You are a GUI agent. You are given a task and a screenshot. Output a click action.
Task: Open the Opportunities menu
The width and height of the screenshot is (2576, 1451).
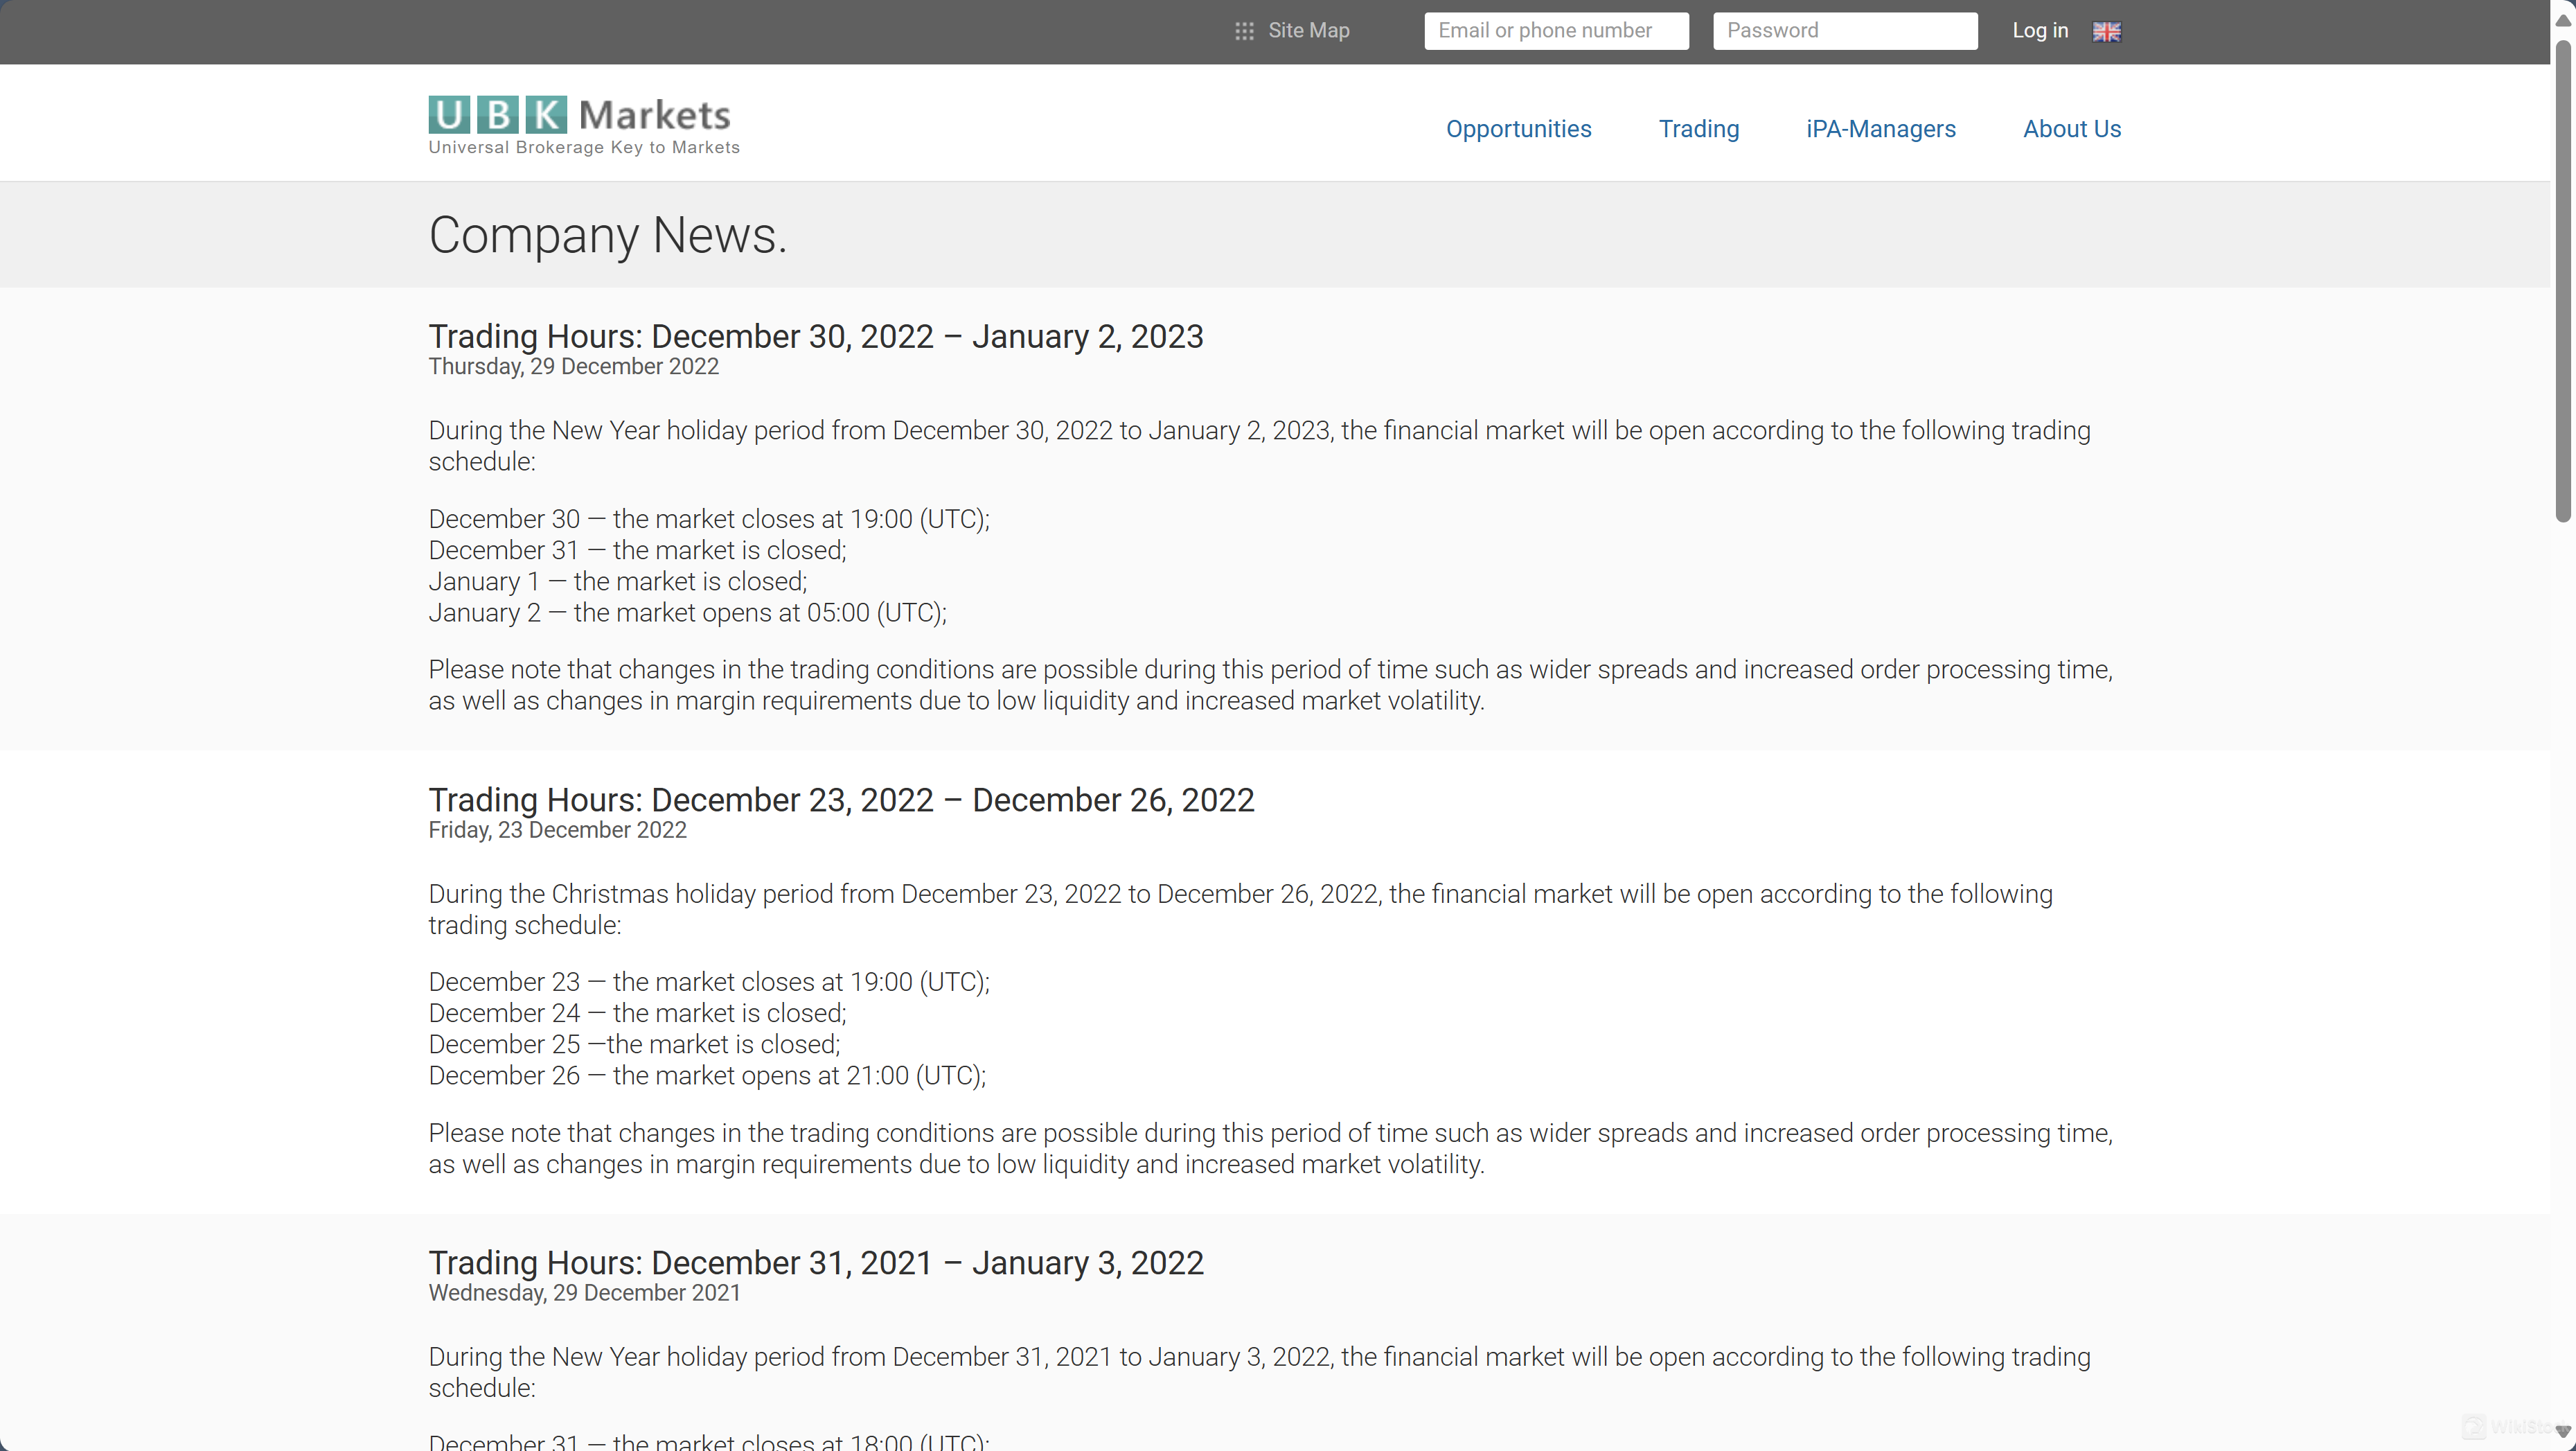point(1518,129)
